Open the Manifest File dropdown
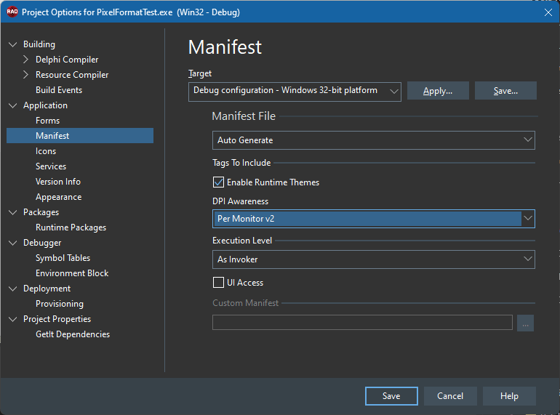 click(374, 140)
